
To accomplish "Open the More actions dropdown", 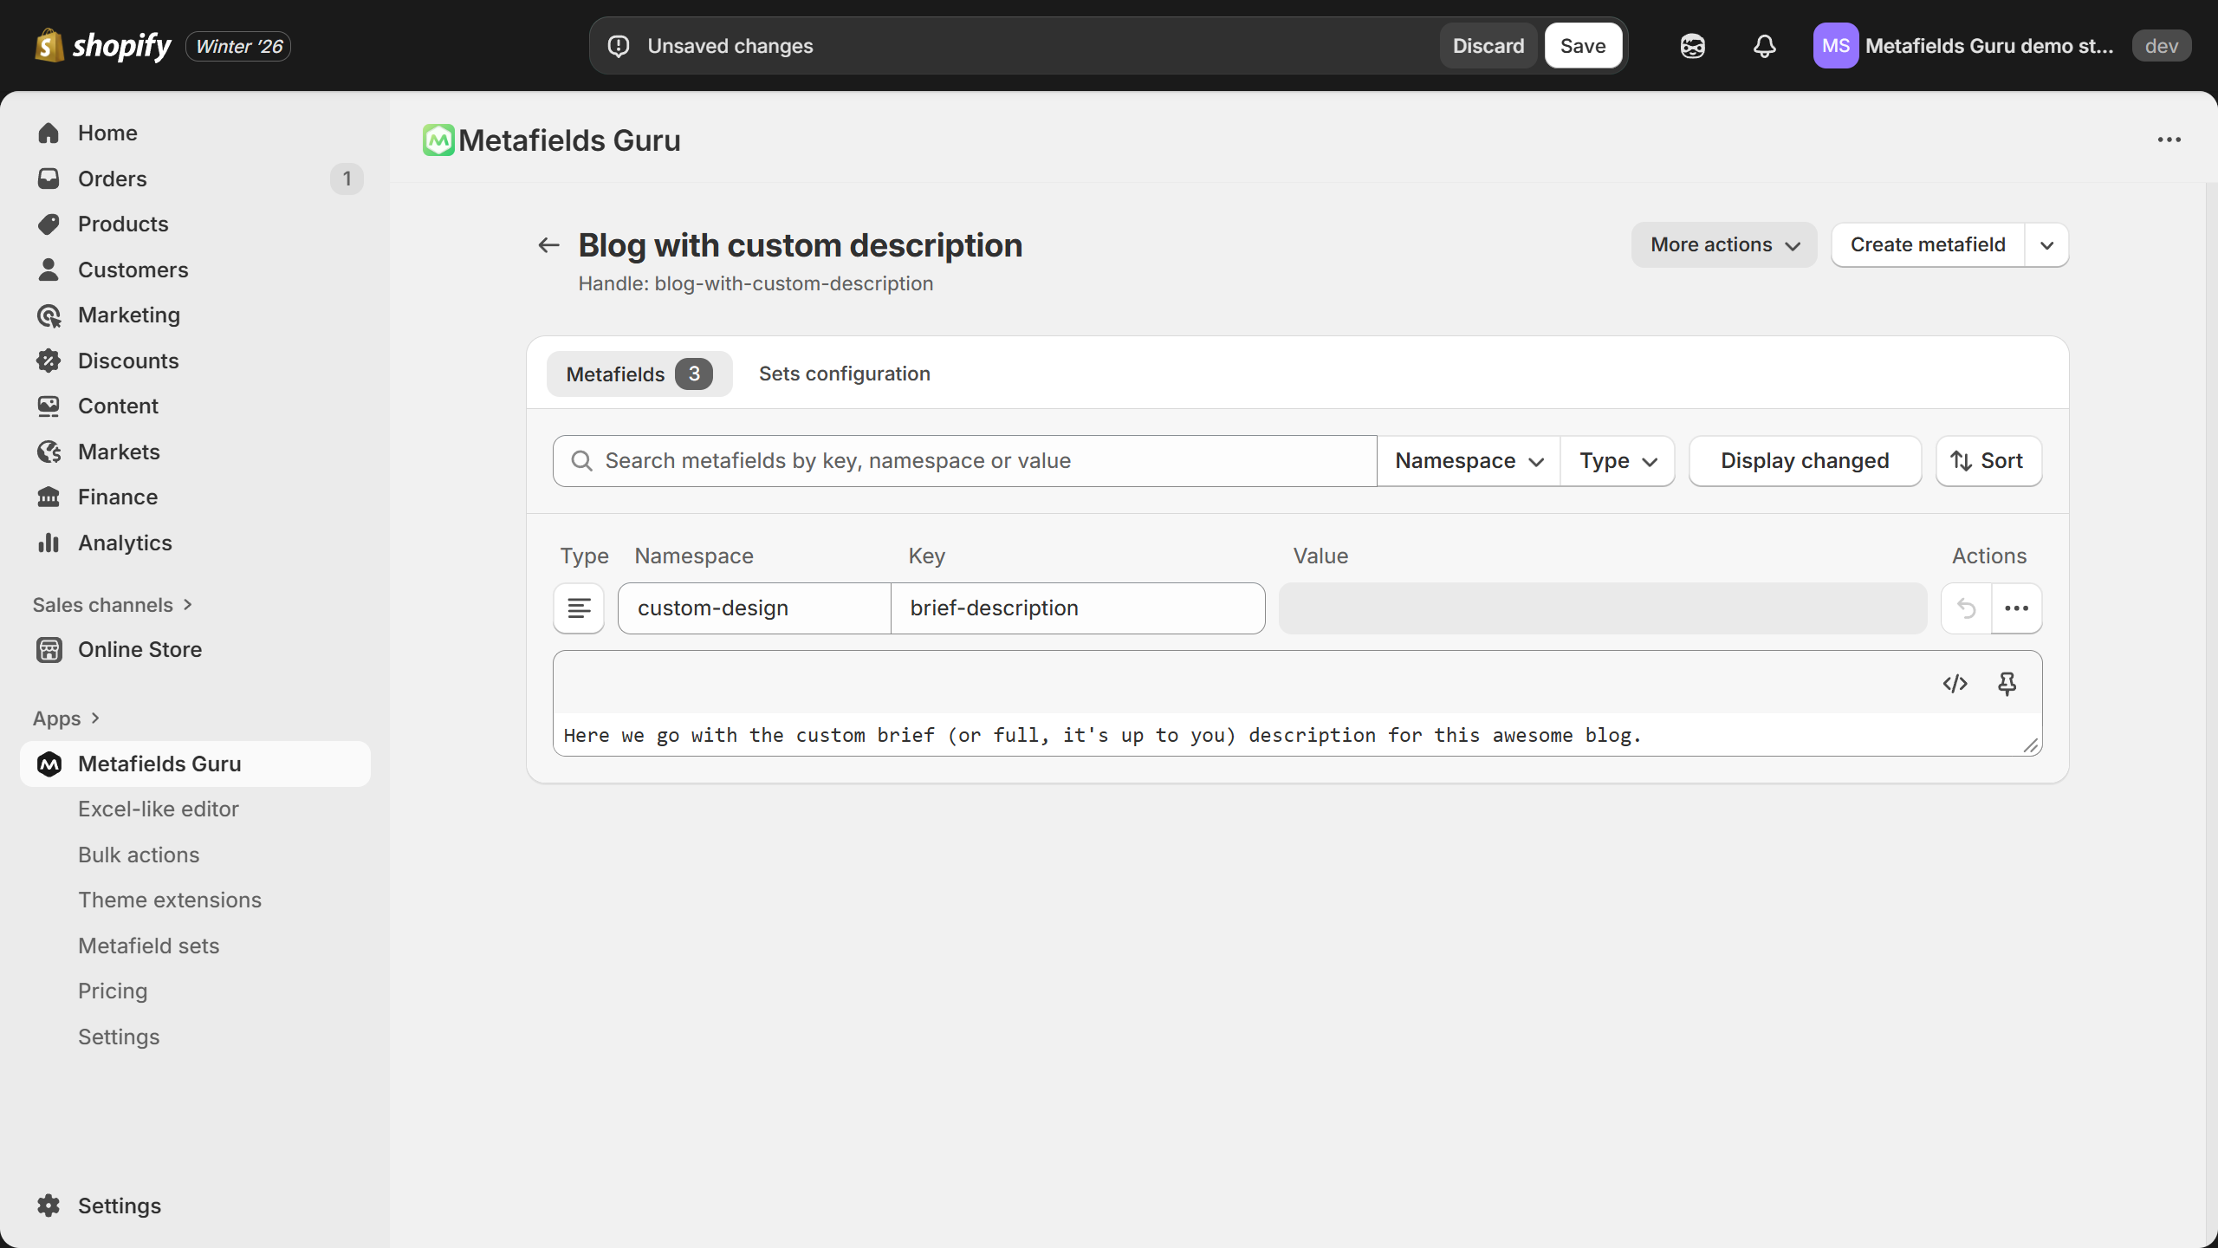I will click(x=1724, y=245).
